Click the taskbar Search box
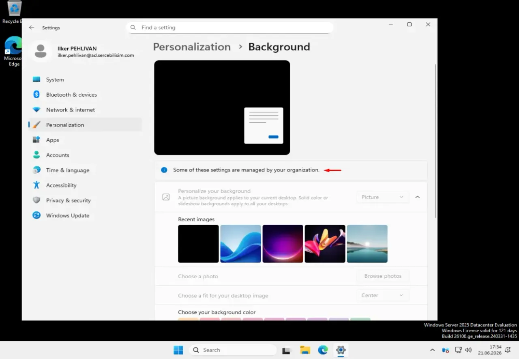519x359 pixels. [232, 350]
